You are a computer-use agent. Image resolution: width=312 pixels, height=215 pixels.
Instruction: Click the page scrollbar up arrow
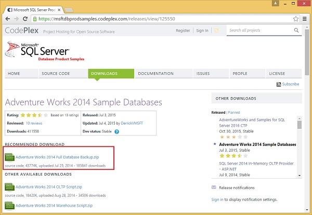click(307, 27)
